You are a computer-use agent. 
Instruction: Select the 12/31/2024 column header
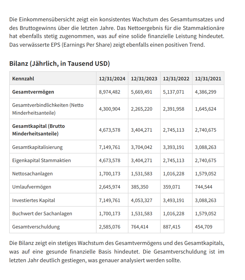click(x=112, y=78)
